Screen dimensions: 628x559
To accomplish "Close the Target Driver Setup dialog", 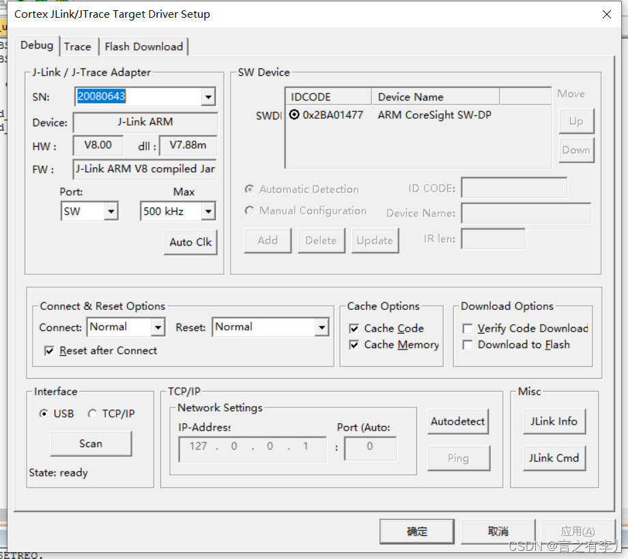I will pyautogui.click(x=606, y=14).
